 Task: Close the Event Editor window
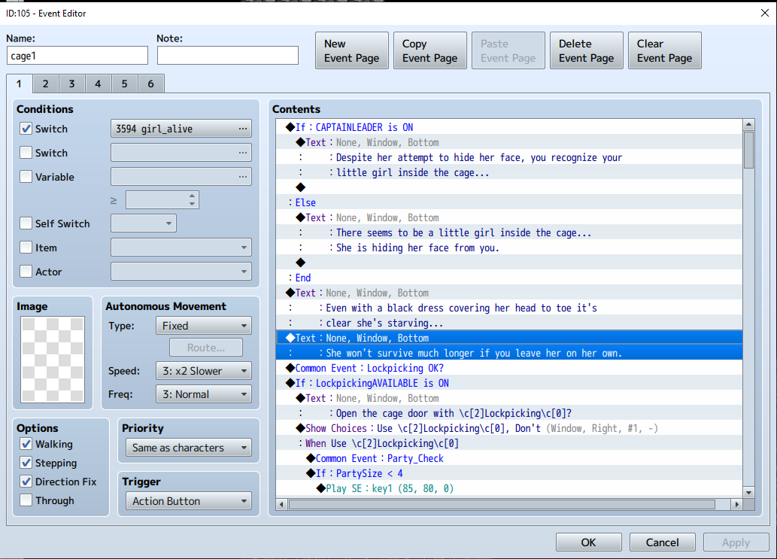[x=763, y=12]
